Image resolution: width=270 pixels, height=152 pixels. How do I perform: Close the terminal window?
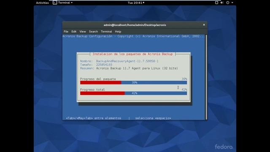click(x=204, y=25)
